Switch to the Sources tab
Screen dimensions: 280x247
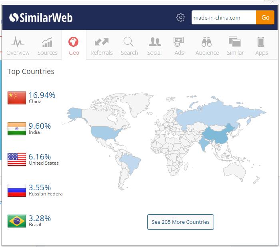tap(47, 46)
